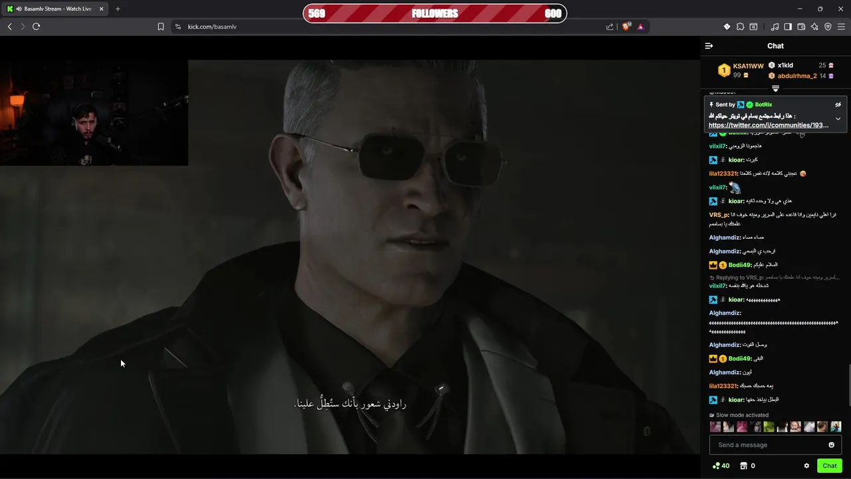Viewport: 851px width, 479px height.
Task: Open Brave Shields lion icon
Action: pos(626,27)
